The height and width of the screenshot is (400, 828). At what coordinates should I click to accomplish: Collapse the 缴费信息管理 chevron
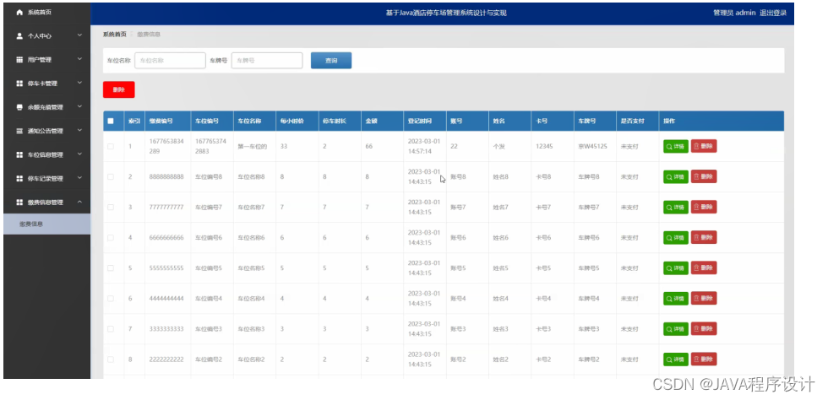pyautogui.click(x=79, y=202)
